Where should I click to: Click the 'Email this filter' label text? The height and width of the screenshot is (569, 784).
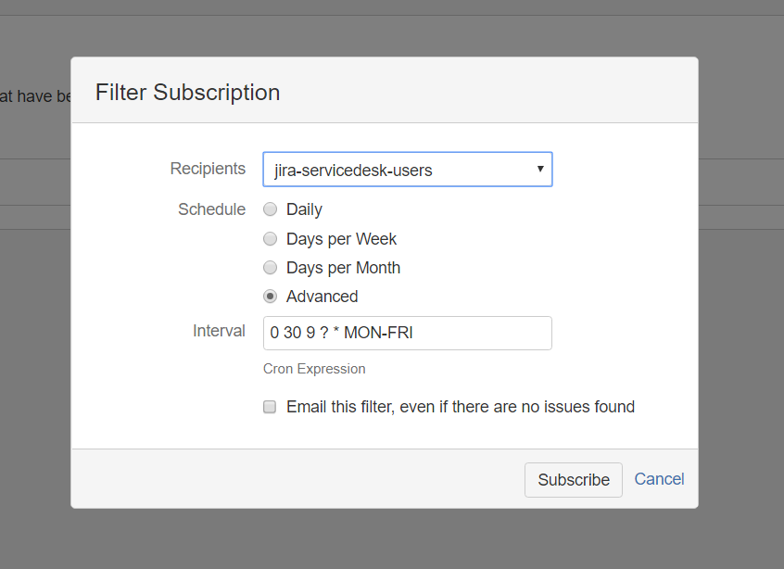tap(461, 407)
